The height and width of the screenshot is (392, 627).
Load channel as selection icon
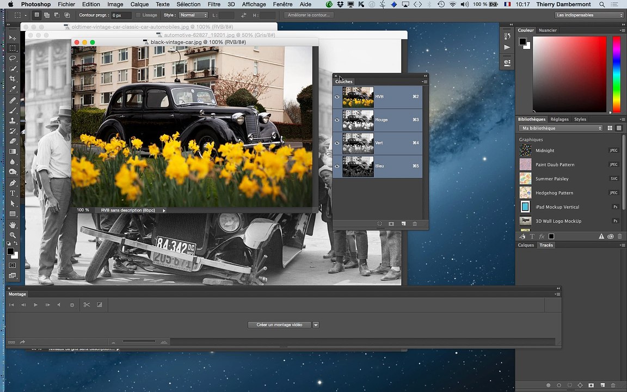click(379, 224)
